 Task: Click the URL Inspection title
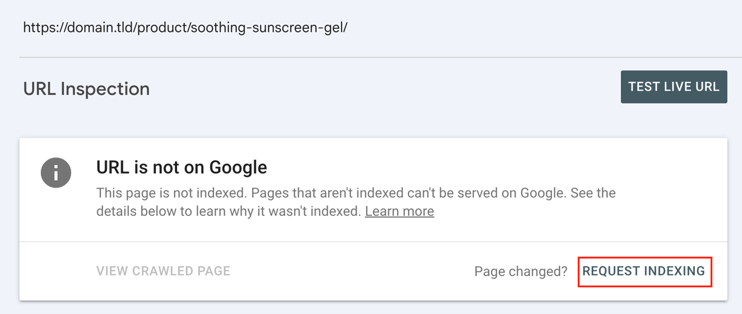tap(86, 88)
